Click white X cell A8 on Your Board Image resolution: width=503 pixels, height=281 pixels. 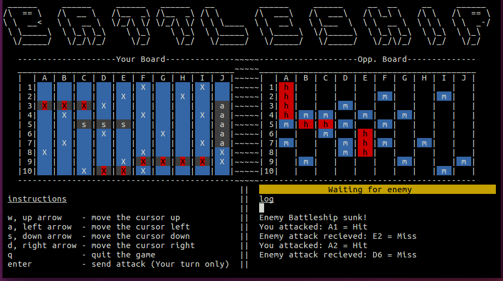tap(44, 152)
